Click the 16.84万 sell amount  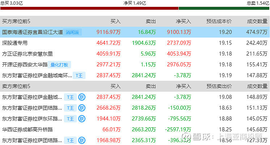click(x=147, y=32)
